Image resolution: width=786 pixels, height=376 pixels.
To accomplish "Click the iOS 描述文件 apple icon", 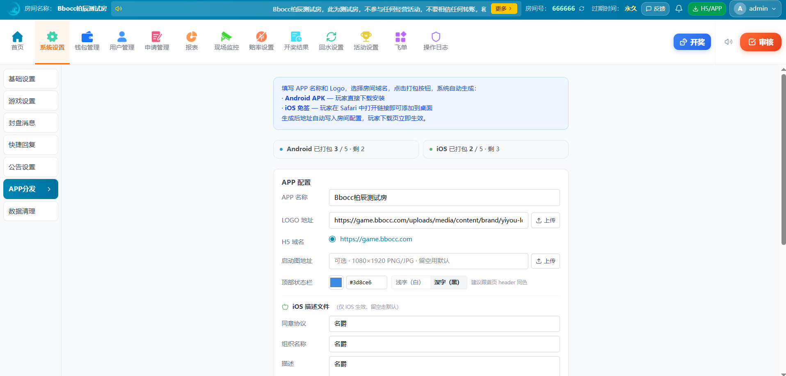I will pos(285,307).
